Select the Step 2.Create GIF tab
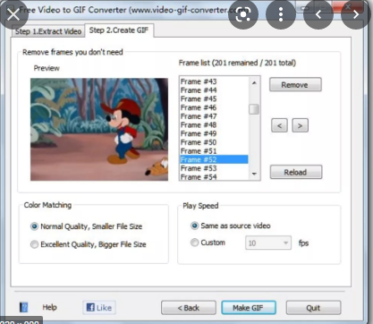 point(119,30)
